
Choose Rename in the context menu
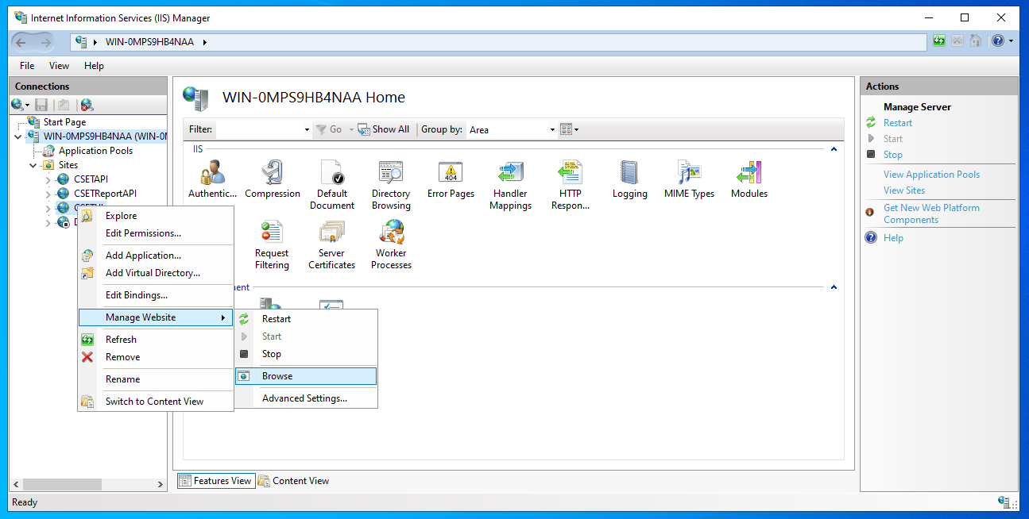coord(155,379)
